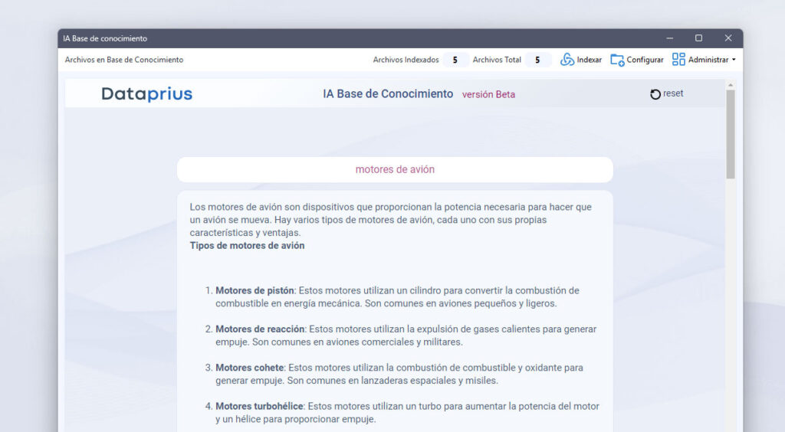
Task: Click the 'Motores turbohélice' list item
Action: coord(402,413)
